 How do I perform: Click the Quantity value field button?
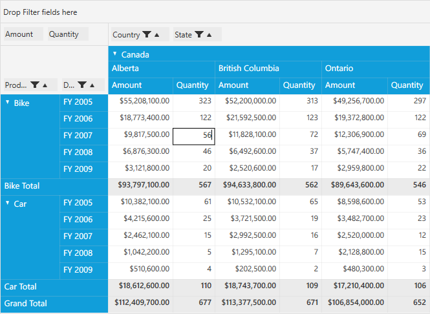click(65, 34)
